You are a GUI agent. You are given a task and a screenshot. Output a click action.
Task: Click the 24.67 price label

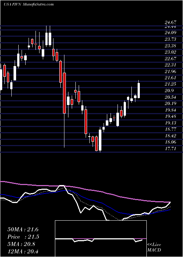pos(171,22)
